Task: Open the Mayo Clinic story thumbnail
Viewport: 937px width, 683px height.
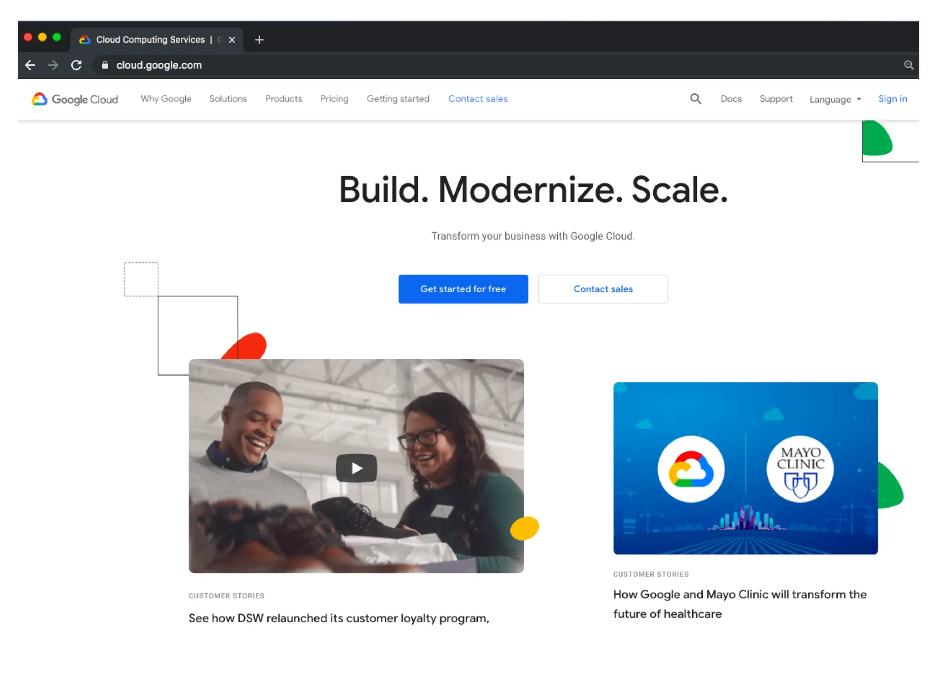Action: coord(745,468)
